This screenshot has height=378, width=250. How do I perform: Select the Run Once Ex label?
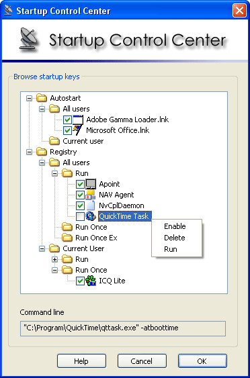[x=96, y=238]
